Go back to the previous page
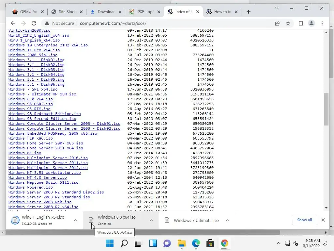Screen dimensions: 334x251 point(13,23)
